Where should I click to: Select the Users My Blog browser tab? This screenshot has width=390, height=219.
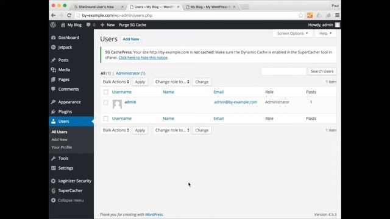click(x=154, y=7)
